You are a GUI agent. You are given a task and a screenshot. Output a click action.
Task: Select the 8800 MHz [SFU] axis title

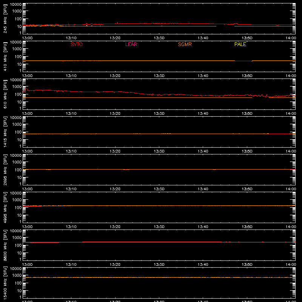(5, 245)
